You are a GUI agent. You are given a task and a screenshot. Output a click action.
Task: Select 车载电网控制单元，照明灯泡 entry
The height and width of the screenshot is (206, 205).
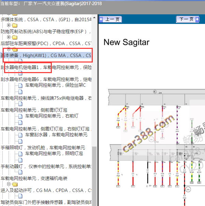coord(54,153)
